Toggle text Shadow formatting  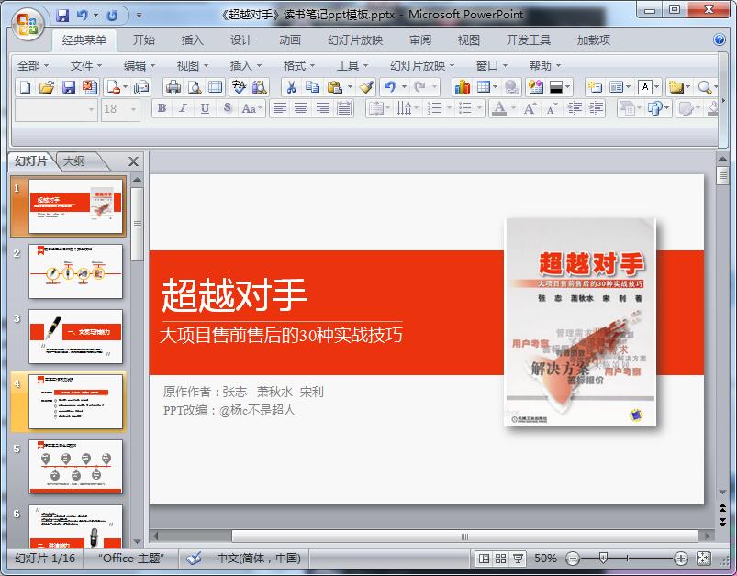(x=227, y=108)
